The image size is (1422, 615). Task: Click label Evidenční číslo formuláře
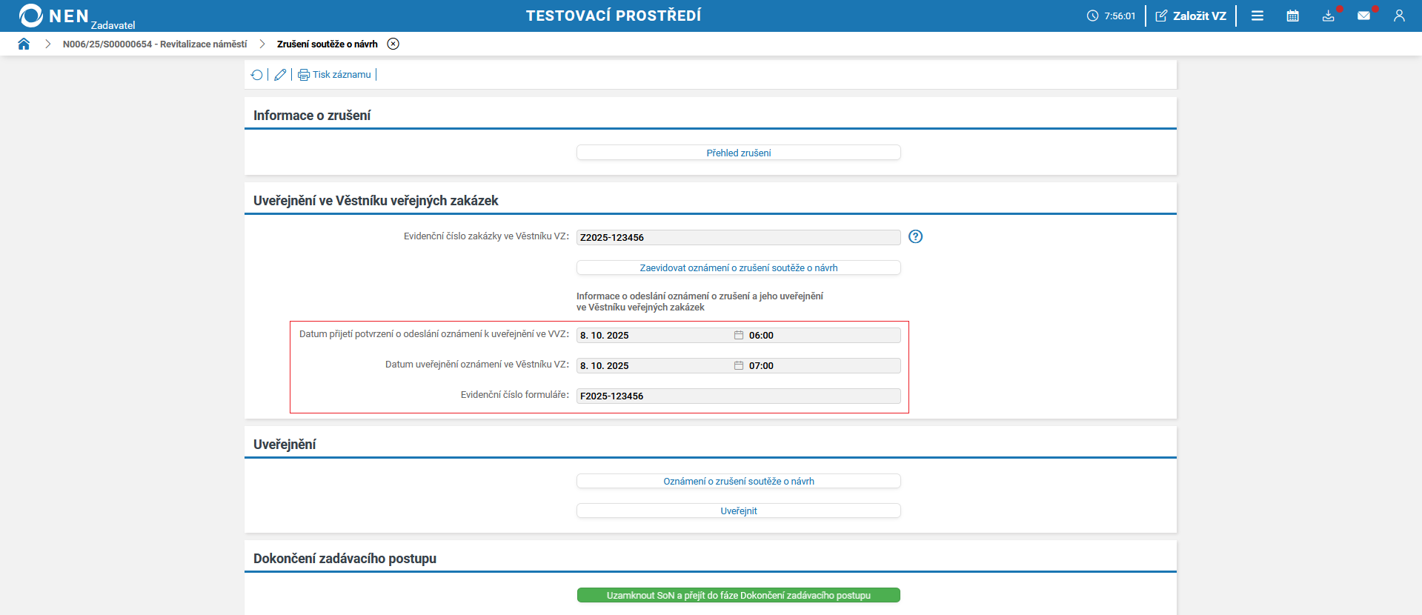click(515, 395)
